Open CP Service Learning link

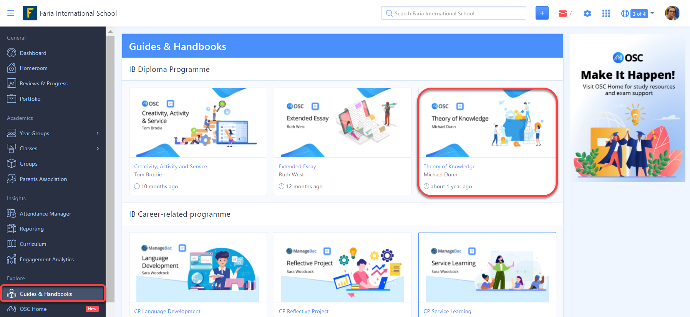point(447,311)
